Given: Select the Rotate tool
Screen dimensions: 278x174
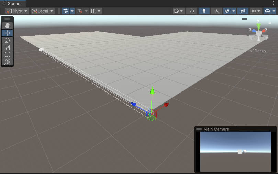Looking at the screenshot, I should tap(7, 40).
